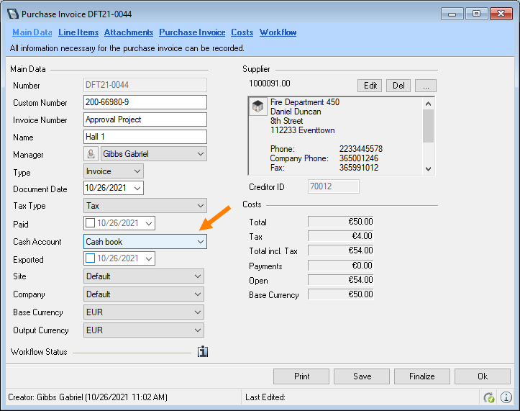Enable the Exported date checkbox
520x411 pixels.
pyautogui.click(x=91, y=259)
